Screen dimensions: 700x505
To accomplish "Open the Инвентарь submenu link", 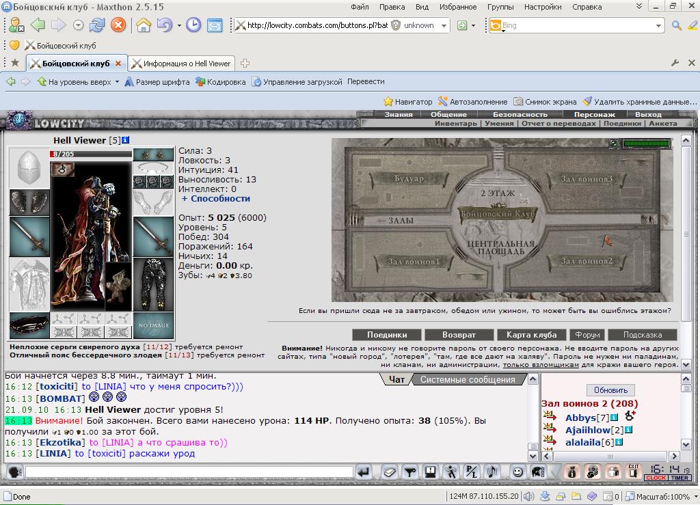I will (x=455, y=124).
